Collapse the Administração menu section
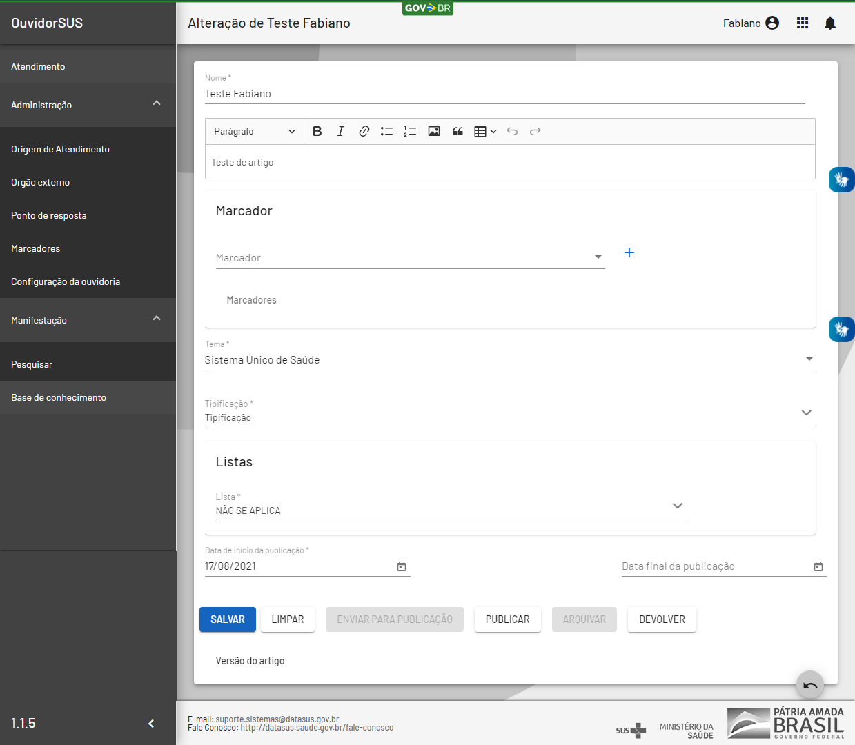Viewport: 855px width, 745px height. click(x=157, y=104)
